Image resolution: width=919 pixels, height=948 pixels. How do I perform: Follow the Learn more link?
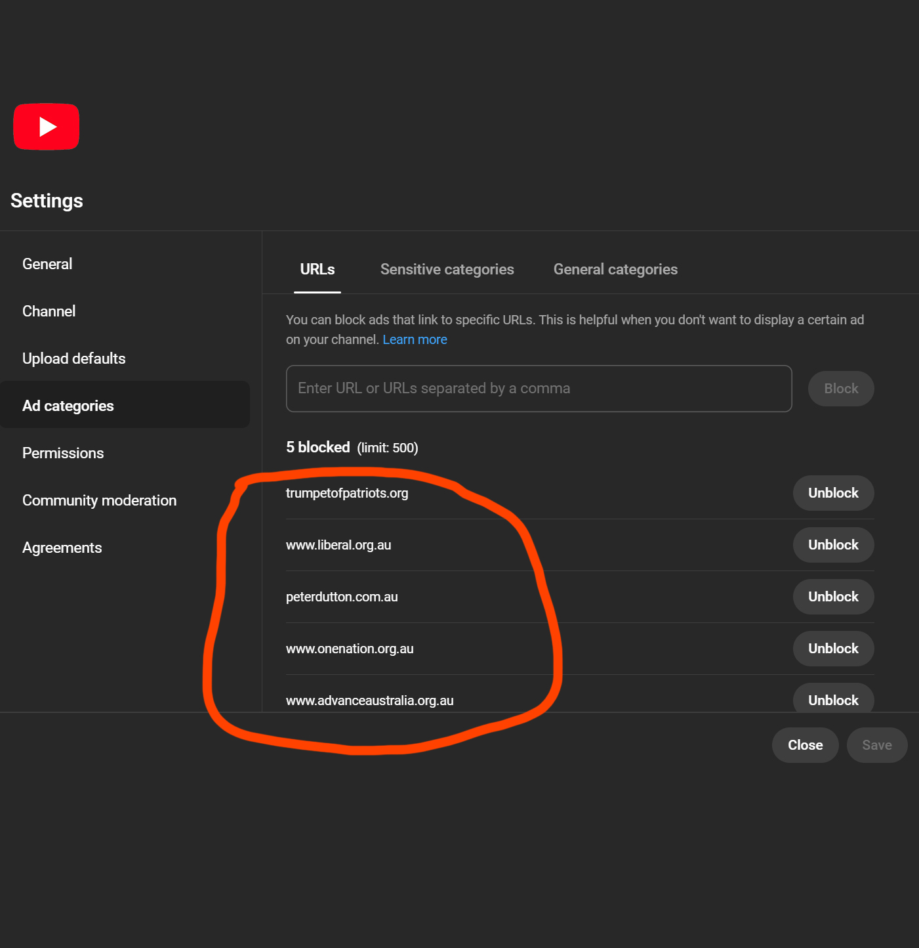(415, 339)
